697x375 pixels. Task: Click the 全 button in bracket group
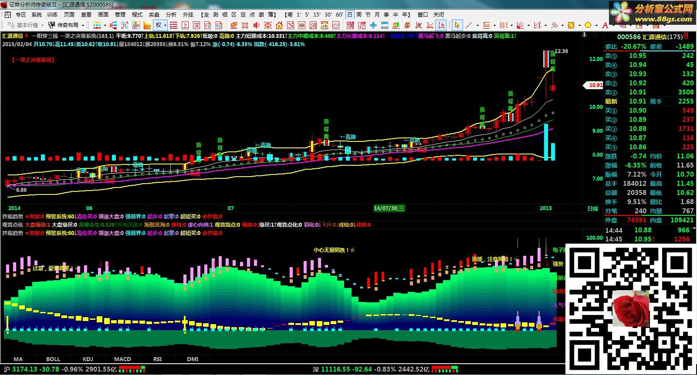(x=206, y=14)
